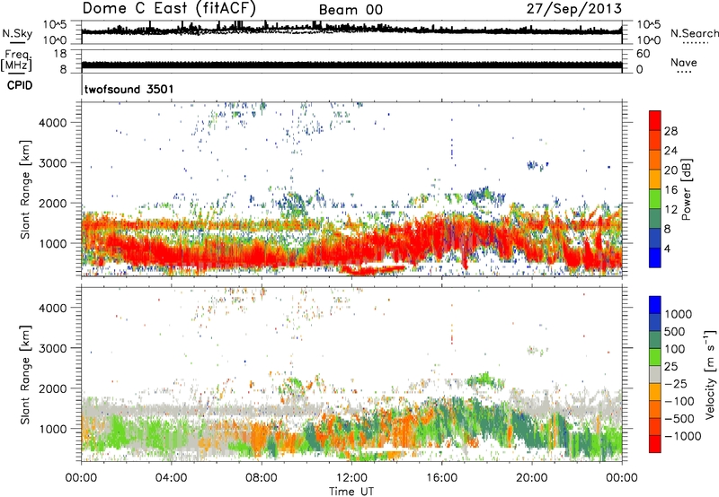
Task: Click the '-25' velocity colorbar tick label
Action: (677, 383)
